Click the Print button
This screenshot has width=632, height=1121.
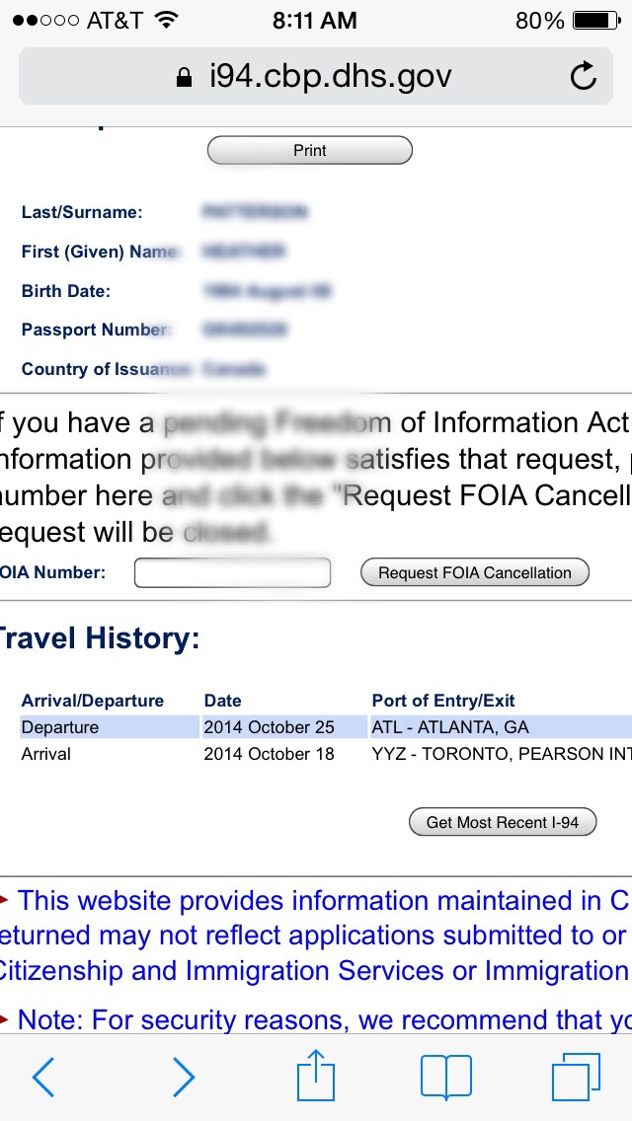(x=310, y=150)
